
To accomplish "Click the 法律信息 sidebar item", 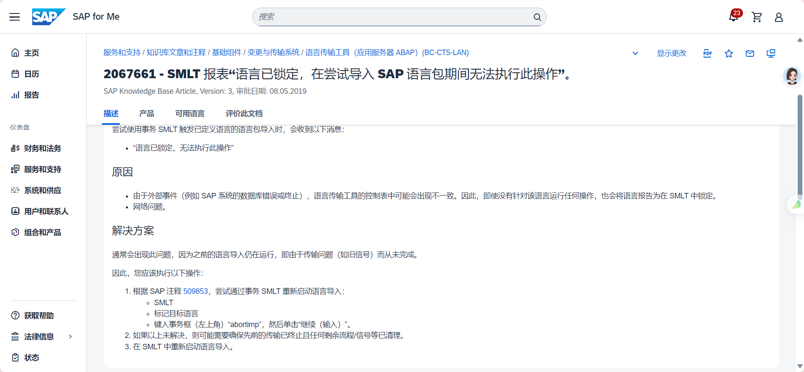I will coord(39,337).
